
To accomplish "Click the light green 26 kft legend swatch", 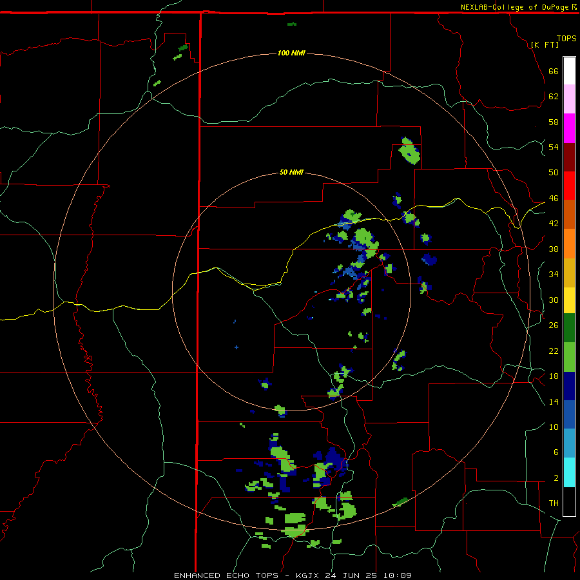I will (x=569, y=357).
